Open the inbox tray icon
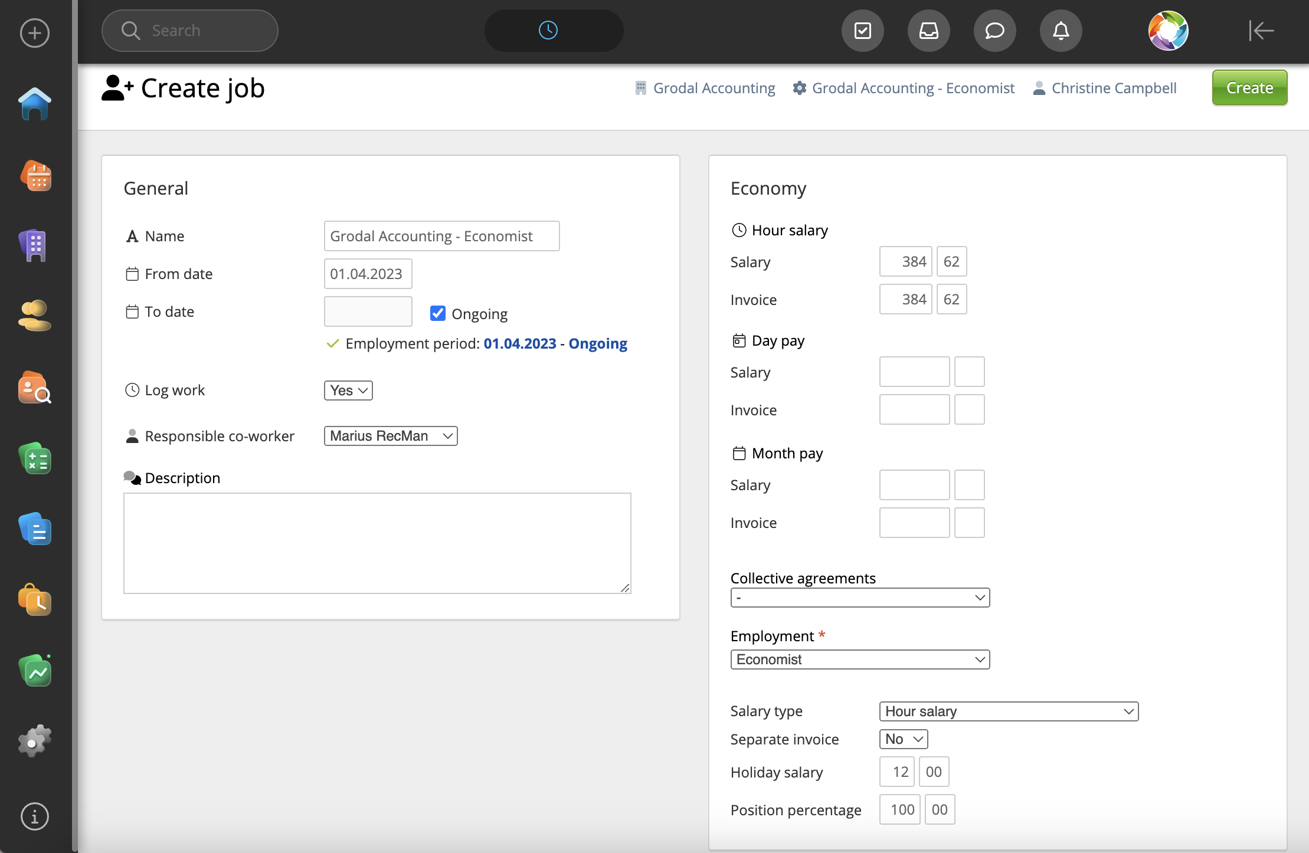The width and height of the screenshot is (1309, 853). click(928, 31)
